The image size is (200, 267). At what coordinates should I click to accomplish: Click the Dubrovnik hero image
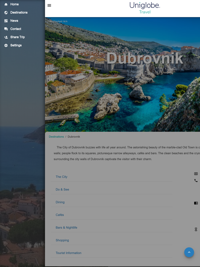coord(123,74)
